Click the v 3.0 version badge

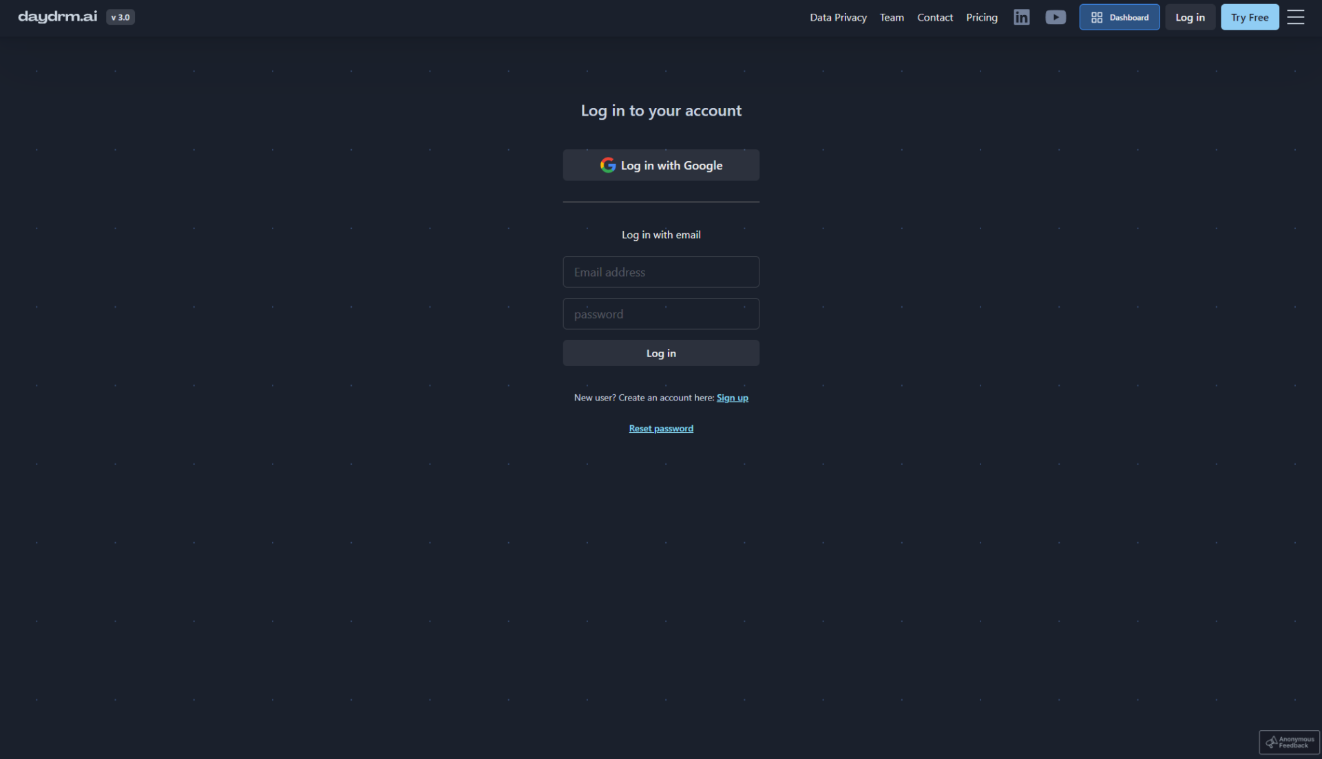[120, 17]
